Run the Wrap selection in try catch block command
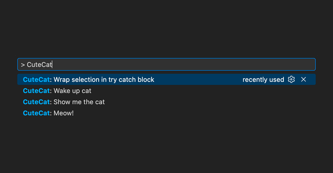 point(103,80)
